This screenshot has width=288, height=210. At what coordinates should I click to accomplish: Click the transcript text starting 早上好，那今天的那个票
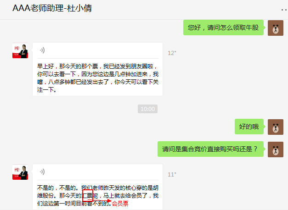coord(98,78)
